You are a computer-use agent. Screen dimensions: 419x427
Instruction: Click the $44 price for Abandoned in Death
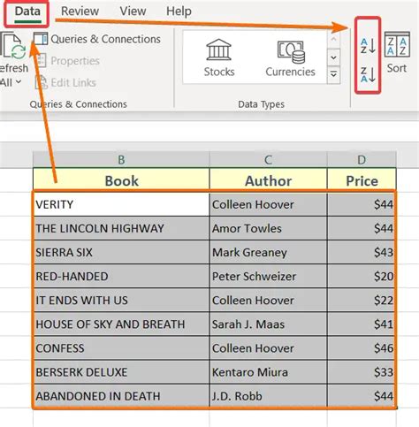[362, 396]
